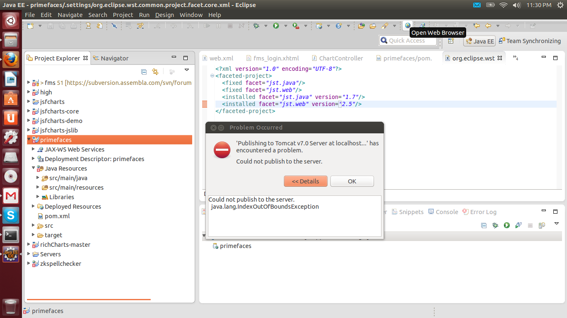Viewport: 567px width, 318px height.
Task: Click the New wizard toolbar icon
Action: tap(30, 26)
